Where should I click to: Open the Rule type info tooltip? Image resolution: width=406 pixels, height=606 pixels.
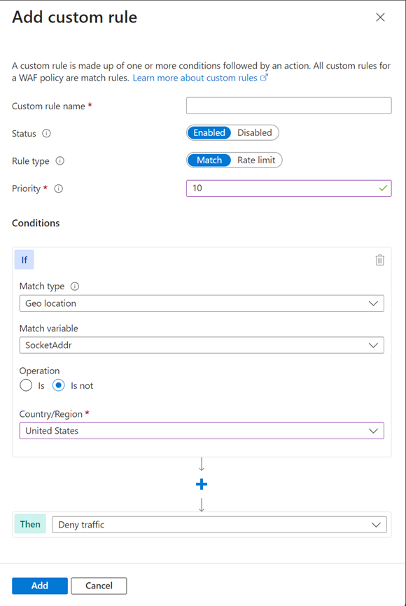(60, 160)
